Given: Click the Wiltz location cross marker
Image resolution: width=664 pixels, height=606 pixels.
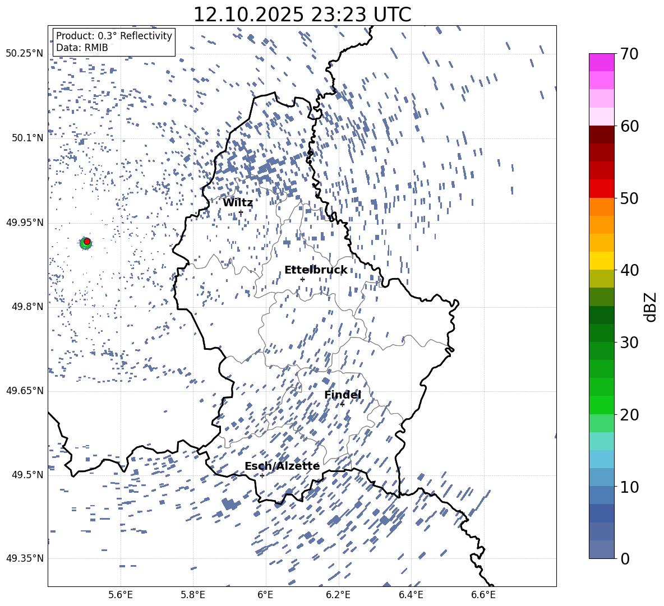Looking at the screenshot, I should click(x=241, y=212).
